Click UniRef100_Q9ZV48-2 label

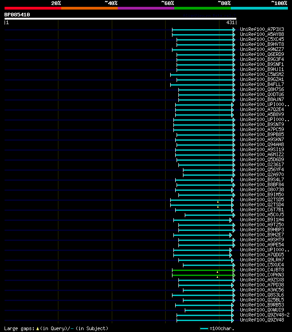[x=265, y=315]
